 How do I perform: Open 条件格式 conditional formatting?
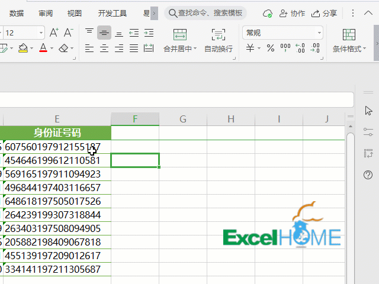(349, 41)
